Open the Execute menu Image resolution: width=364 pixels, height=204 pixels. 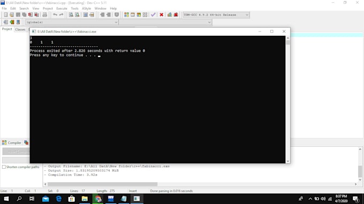click(62, 9)
